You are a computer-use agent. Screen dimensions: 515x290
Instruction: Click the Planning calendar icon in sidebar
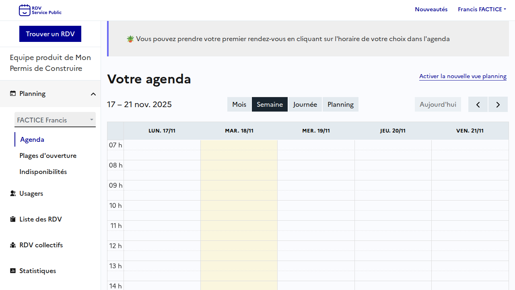point(13,93)
